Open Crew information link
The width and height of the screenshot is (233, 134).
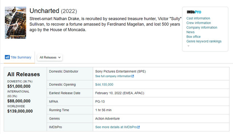pos(199,23)
